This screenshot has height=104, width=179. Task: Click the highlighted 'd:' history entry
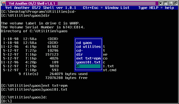[88, 66]
